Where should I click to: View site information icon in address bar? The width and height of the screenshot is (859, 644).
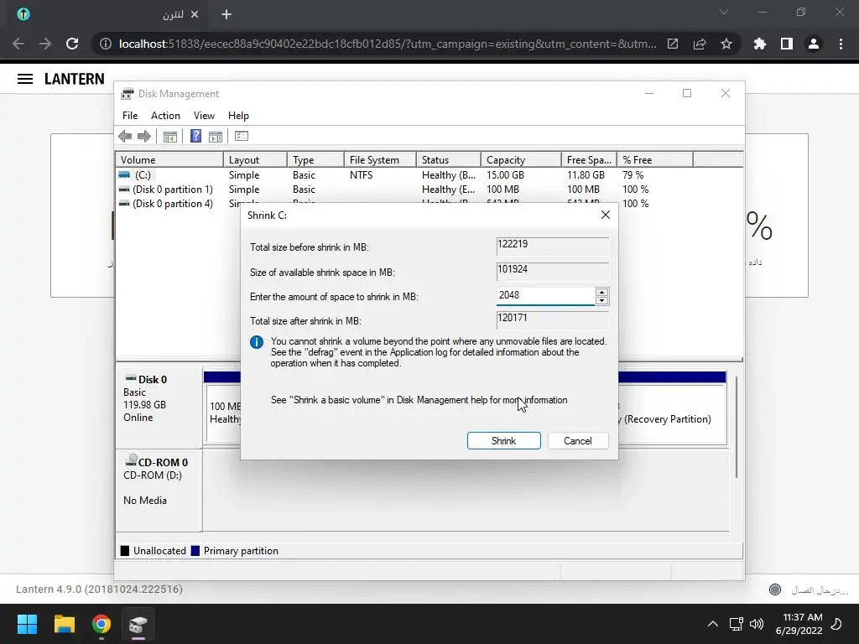[106, 44]
